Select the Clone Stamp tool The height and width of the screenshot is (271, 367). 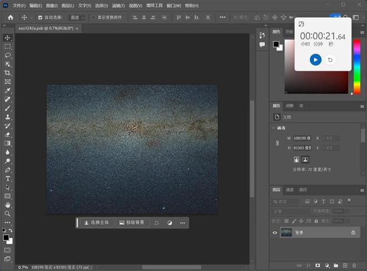click(7, 117)
